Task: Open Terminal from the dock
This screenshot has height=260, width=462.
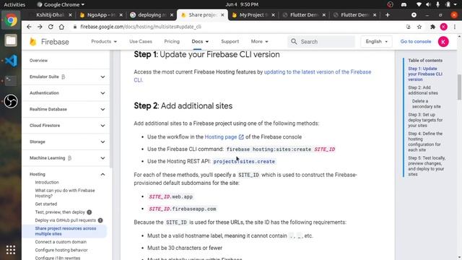Action: pos(11,81)
